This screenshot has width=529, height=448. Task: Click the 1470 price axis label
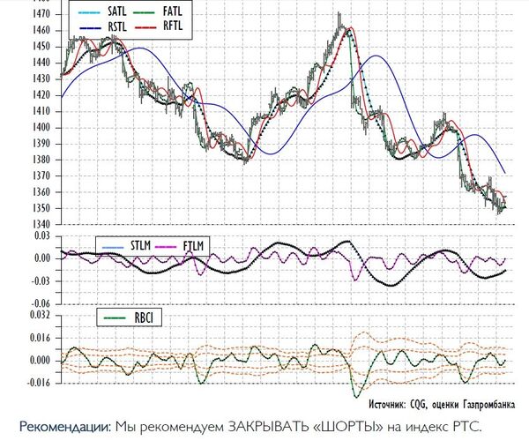(x=40, y=15)
